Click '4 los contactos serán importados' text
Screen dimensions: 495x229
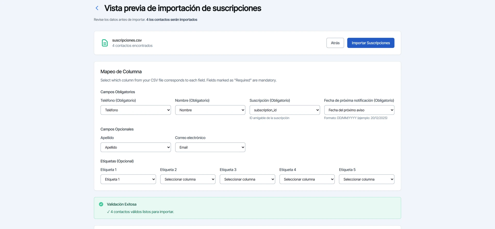tap(172, 20)
